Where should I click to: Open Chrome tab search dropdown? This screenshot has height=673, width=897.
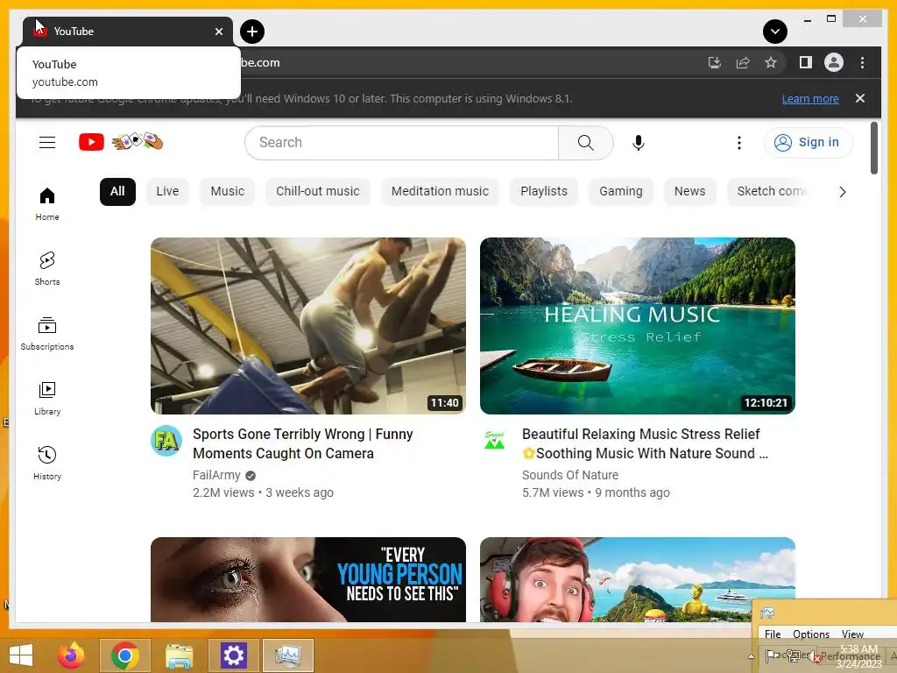(775, 32)
